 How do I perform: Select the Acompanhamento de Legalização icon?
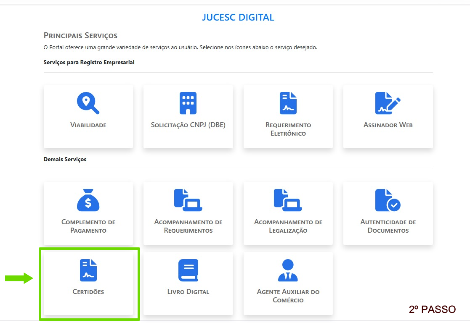point(288,200)
